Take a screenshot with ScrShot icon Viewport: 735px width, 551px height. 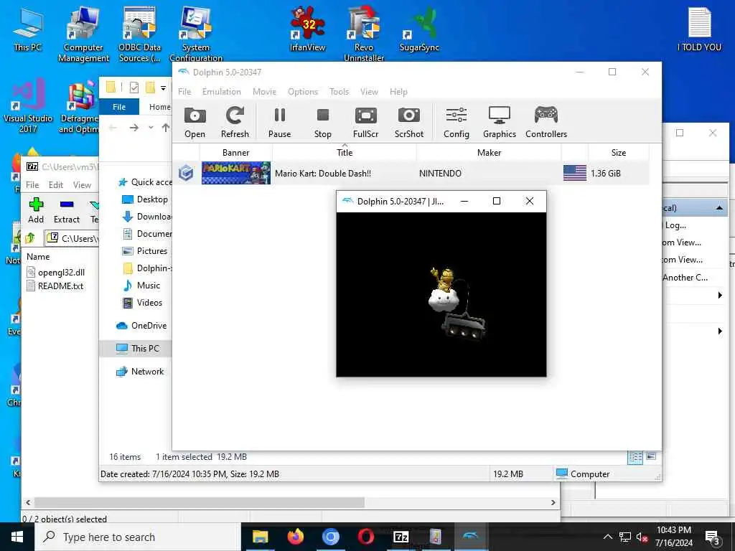(x=408, y=122)
